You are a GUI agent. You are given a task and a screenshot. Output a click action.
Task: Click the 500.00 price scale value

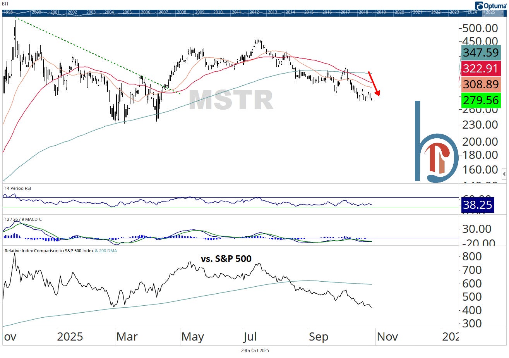coord(481,28)
